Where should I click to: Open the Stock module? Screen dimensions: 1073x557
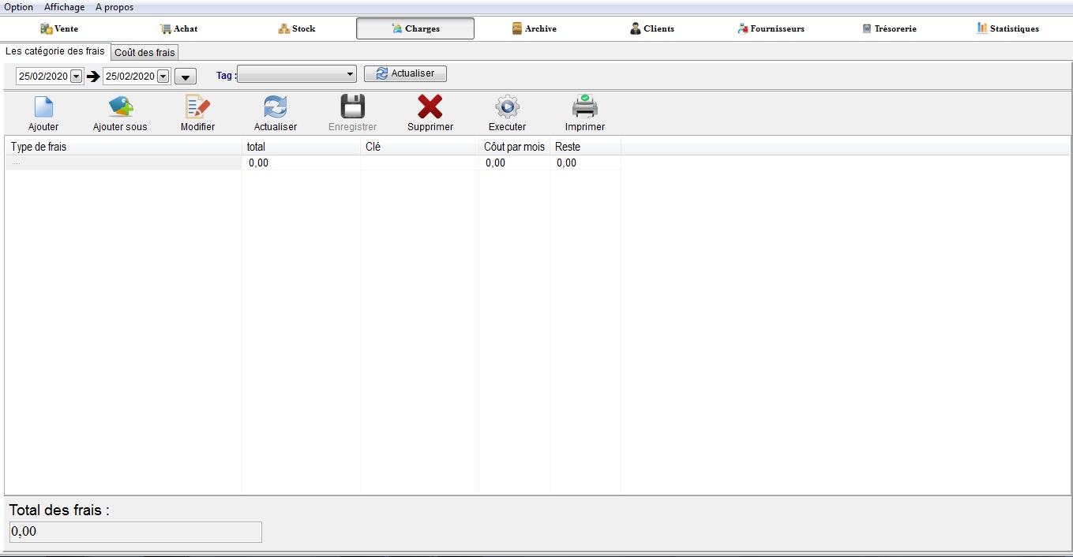tap(297, 28)
